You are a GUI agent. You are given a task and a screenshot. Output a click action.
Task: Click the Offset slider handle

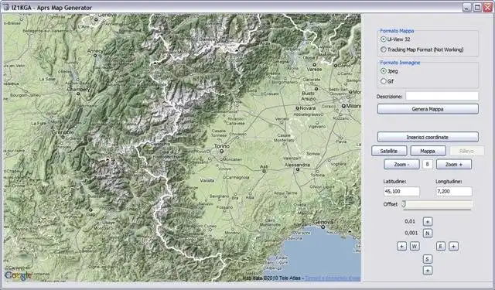coord(404,204)
